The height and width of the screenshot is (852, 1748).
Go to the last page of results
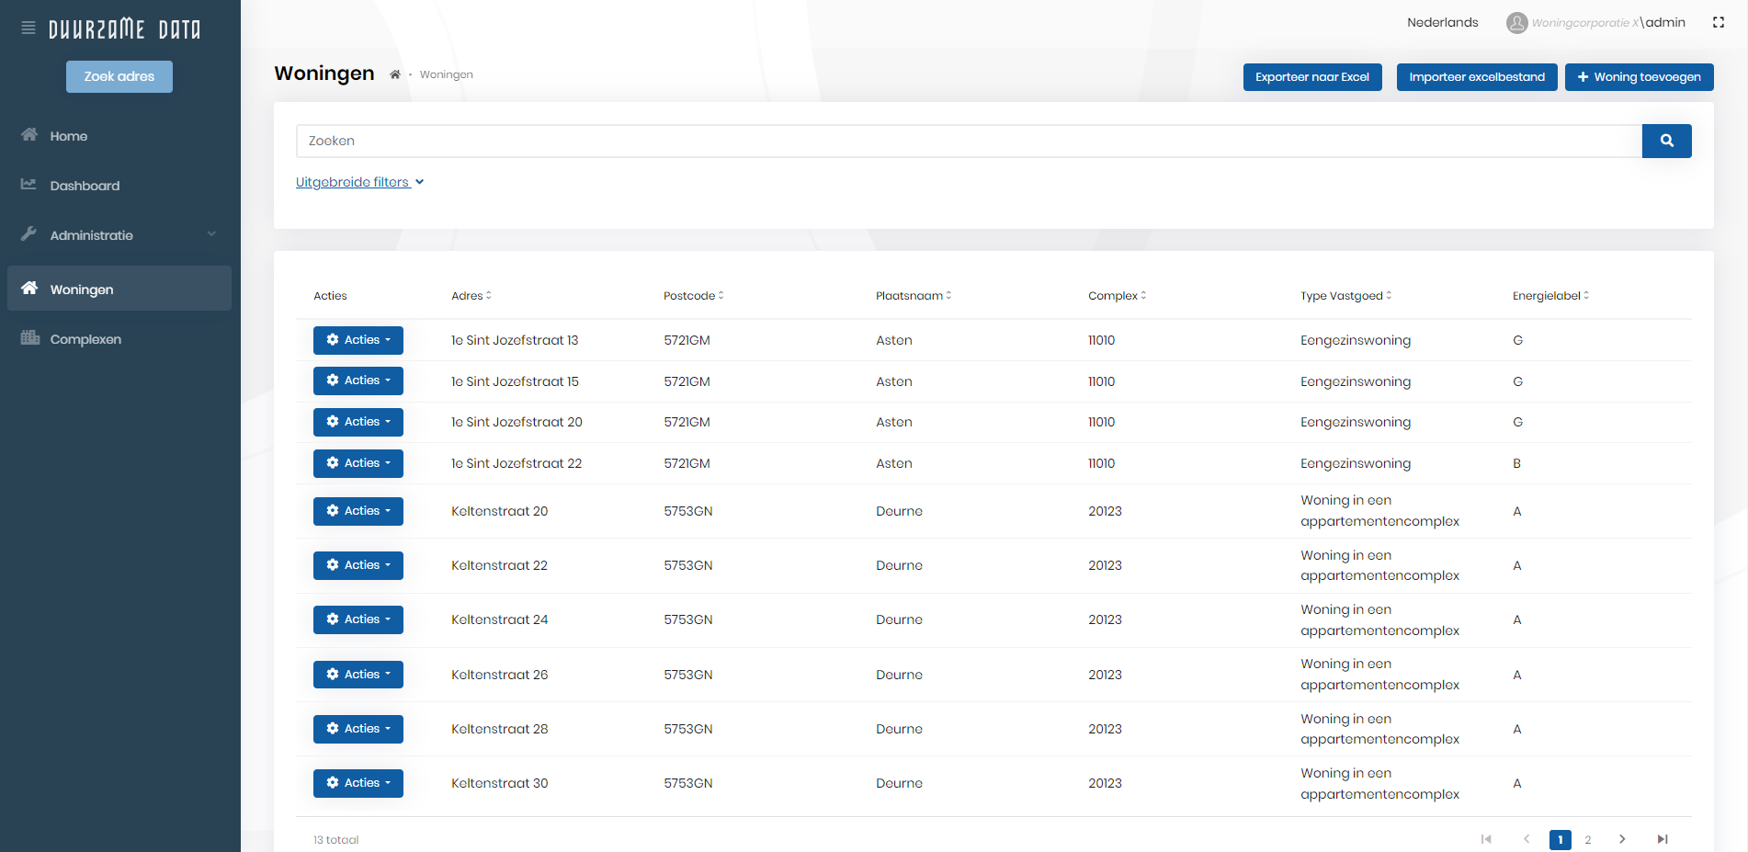point(1662,839)
